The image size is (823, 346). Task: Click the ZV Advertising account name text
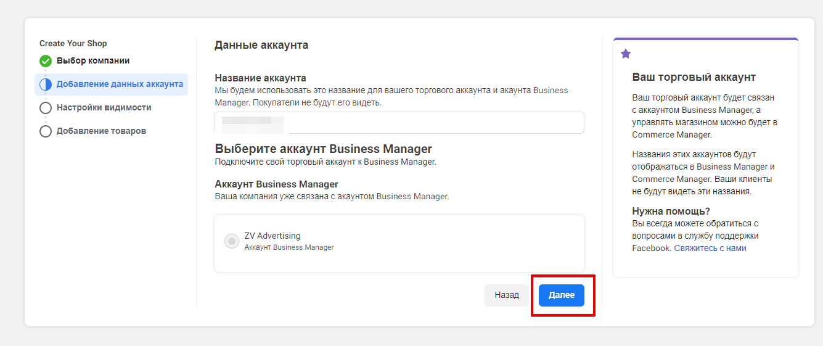pos(272,236)
